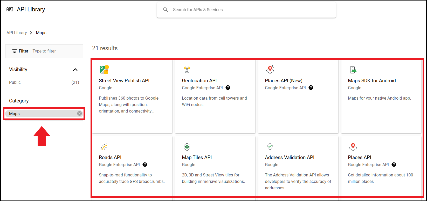Click 'Google Enterprise API' under Roads API
This screenshot has height=201, width=427.
(x=119, y=165)
